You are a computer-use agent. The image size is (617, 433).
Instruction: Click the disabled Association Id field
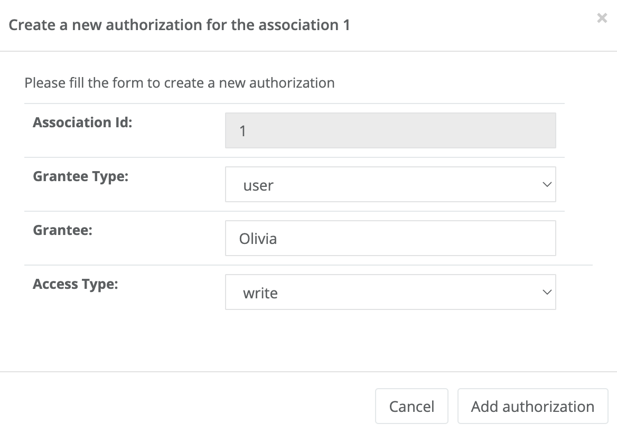coord(390,130)
